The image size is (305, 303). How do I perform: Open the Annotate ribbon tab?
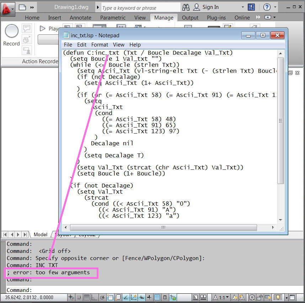(81, 18)
